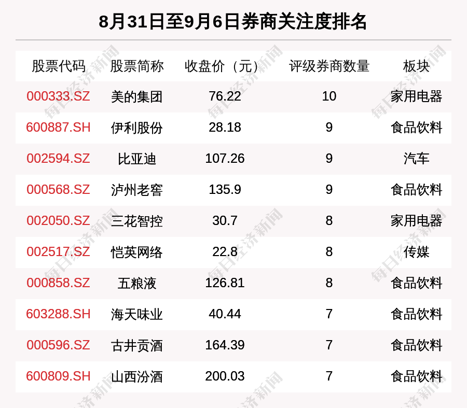Click sector 家用电器 in 美的集团 row
Image resolution: width=467 pixels, height=408 pixels.
point(416,96)
